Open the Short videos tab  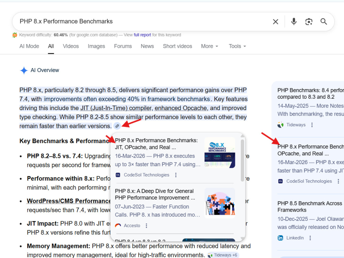177,46
